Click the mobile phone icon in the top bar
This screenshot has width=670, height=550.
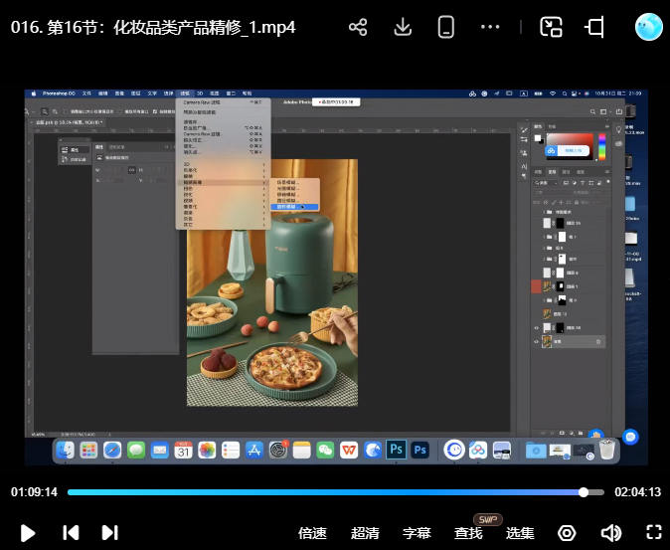pyautogui.click(x=446, y=27)
